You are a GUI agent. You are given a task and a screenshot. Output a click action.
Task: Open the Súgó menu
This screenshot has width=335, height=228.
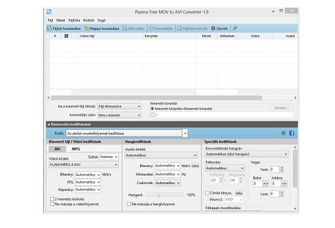point(102,20)
